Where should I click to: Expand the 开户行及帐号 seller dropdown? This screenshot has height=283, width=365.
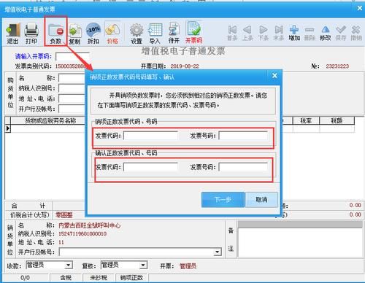point(218,252)
